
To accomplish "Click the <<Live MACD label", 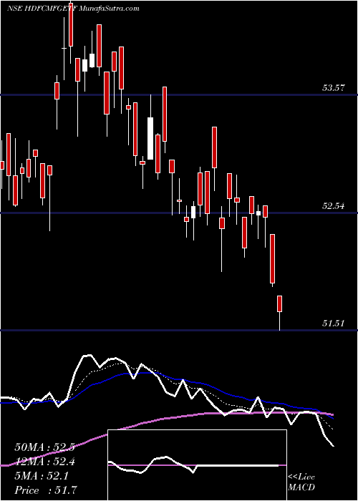I will tap(301, 482).
